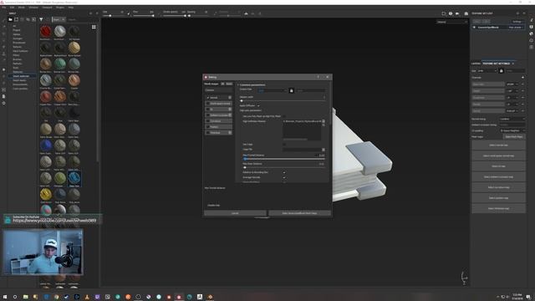Open the Output Size dropdown in Baking

pos(273,90)
